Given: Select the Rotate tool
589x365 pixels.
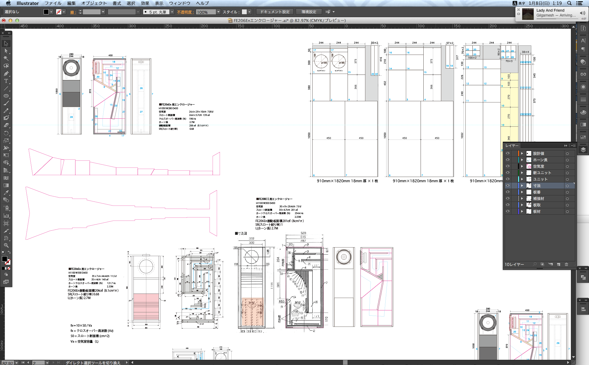Looking at the screenshot, I should [x=6, y=133].
